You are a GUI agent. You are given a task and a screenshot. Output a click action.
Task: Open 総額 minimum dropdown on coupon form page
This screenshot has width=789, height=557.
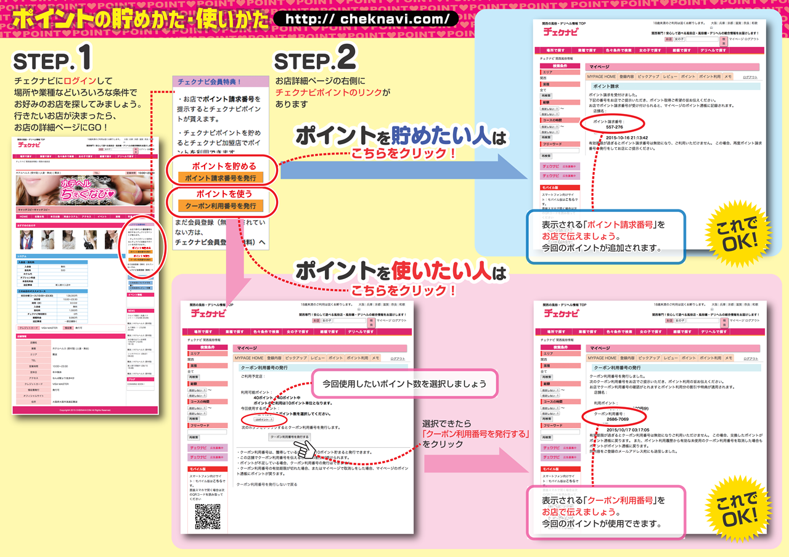coord(197,390)
